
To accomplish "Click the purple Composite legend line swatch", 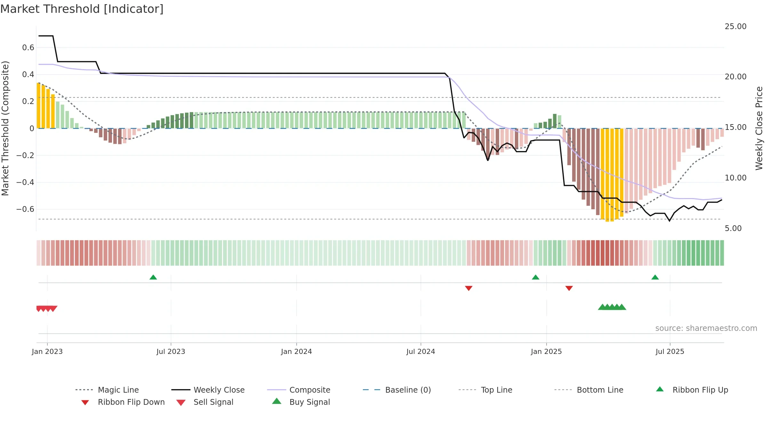I will [276, 390].
